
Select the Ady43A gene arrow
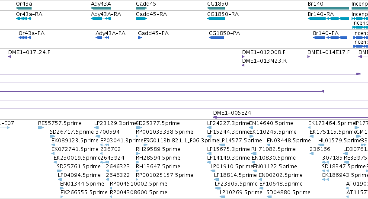[101, 8]
